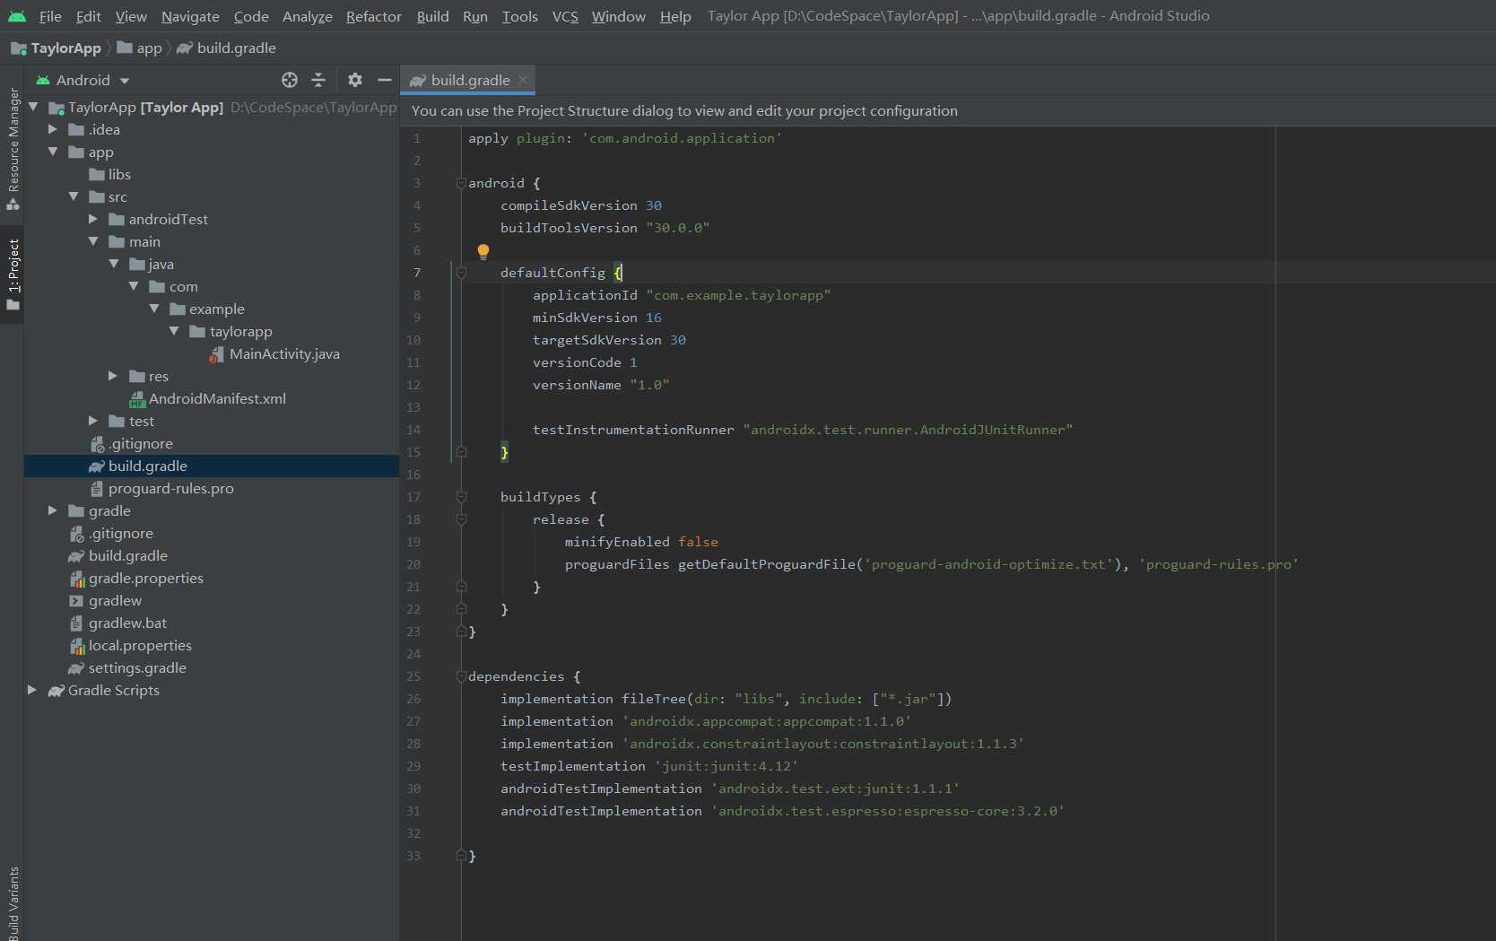Image resolution: width=1496 pixels, height=941 pixels.
Task: Expand the .idea folder
Action: click(x=53, y=129)
